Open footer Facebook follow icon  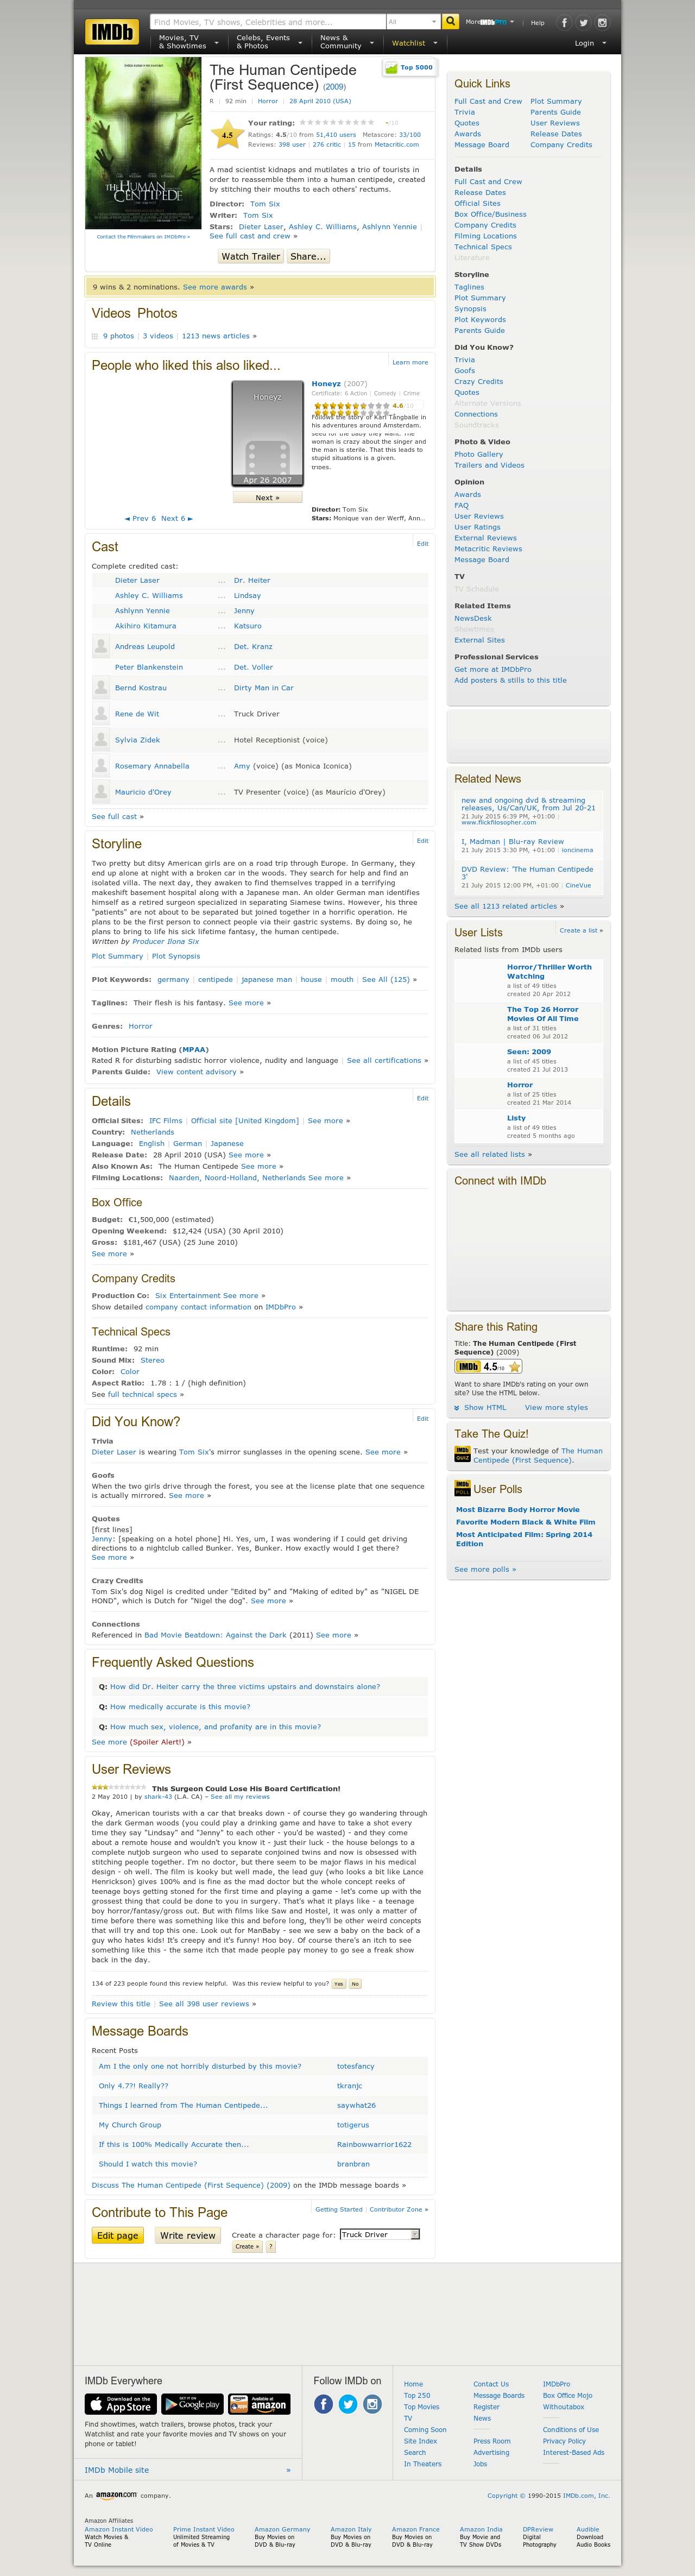point(323,2404)
